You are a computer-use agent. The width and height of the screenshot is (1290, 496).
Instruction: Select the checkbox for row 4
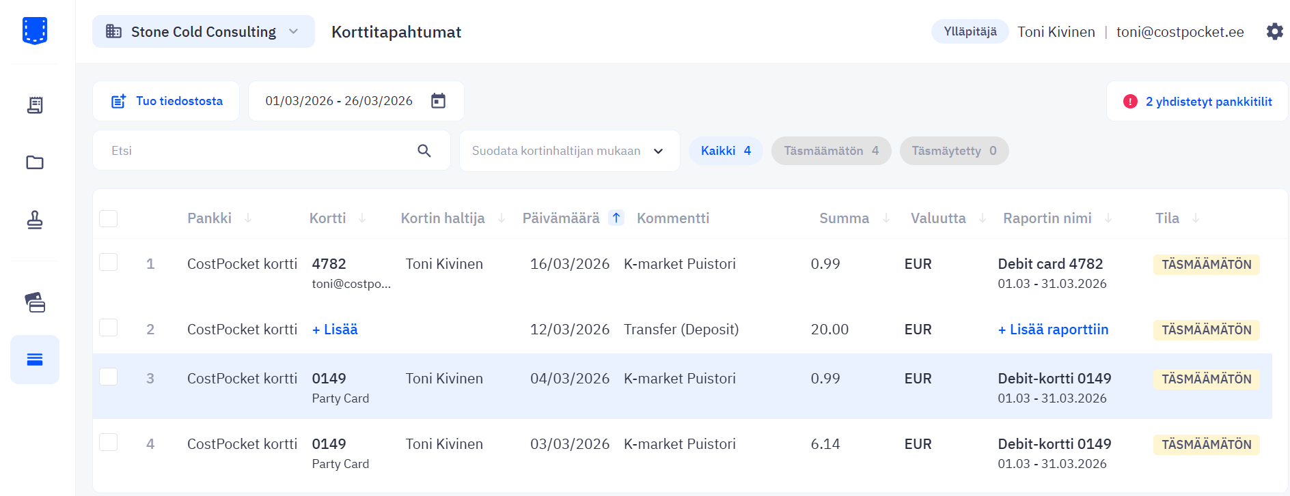coord(109,443)
